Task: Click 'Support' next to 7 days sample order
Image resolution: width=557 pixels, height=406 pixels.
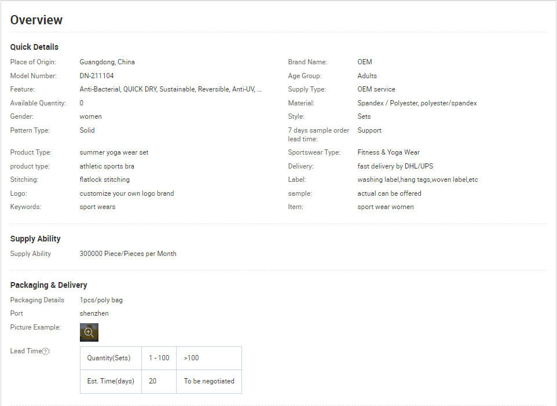Action: click(x=369, y=130)
